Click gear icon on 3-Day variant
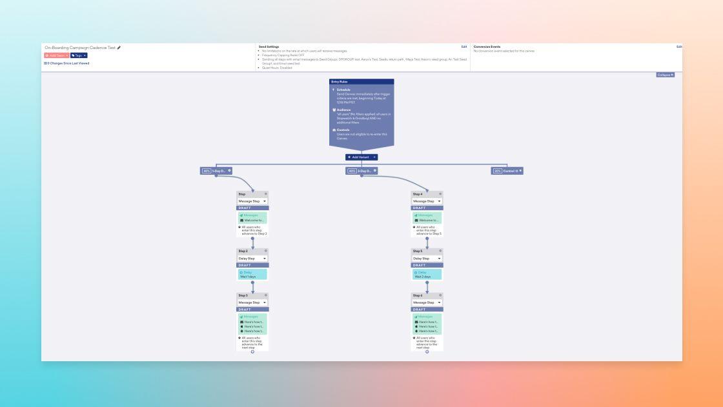This screenshot has width=723, height=407. 375,171
